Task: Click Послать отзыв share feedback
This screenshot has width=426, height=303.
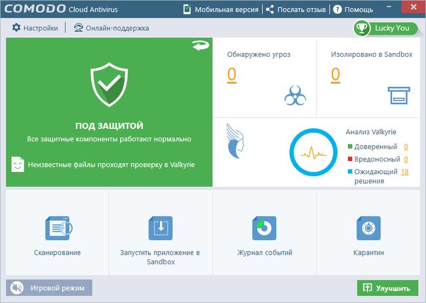Action: [x=296, y=10]
